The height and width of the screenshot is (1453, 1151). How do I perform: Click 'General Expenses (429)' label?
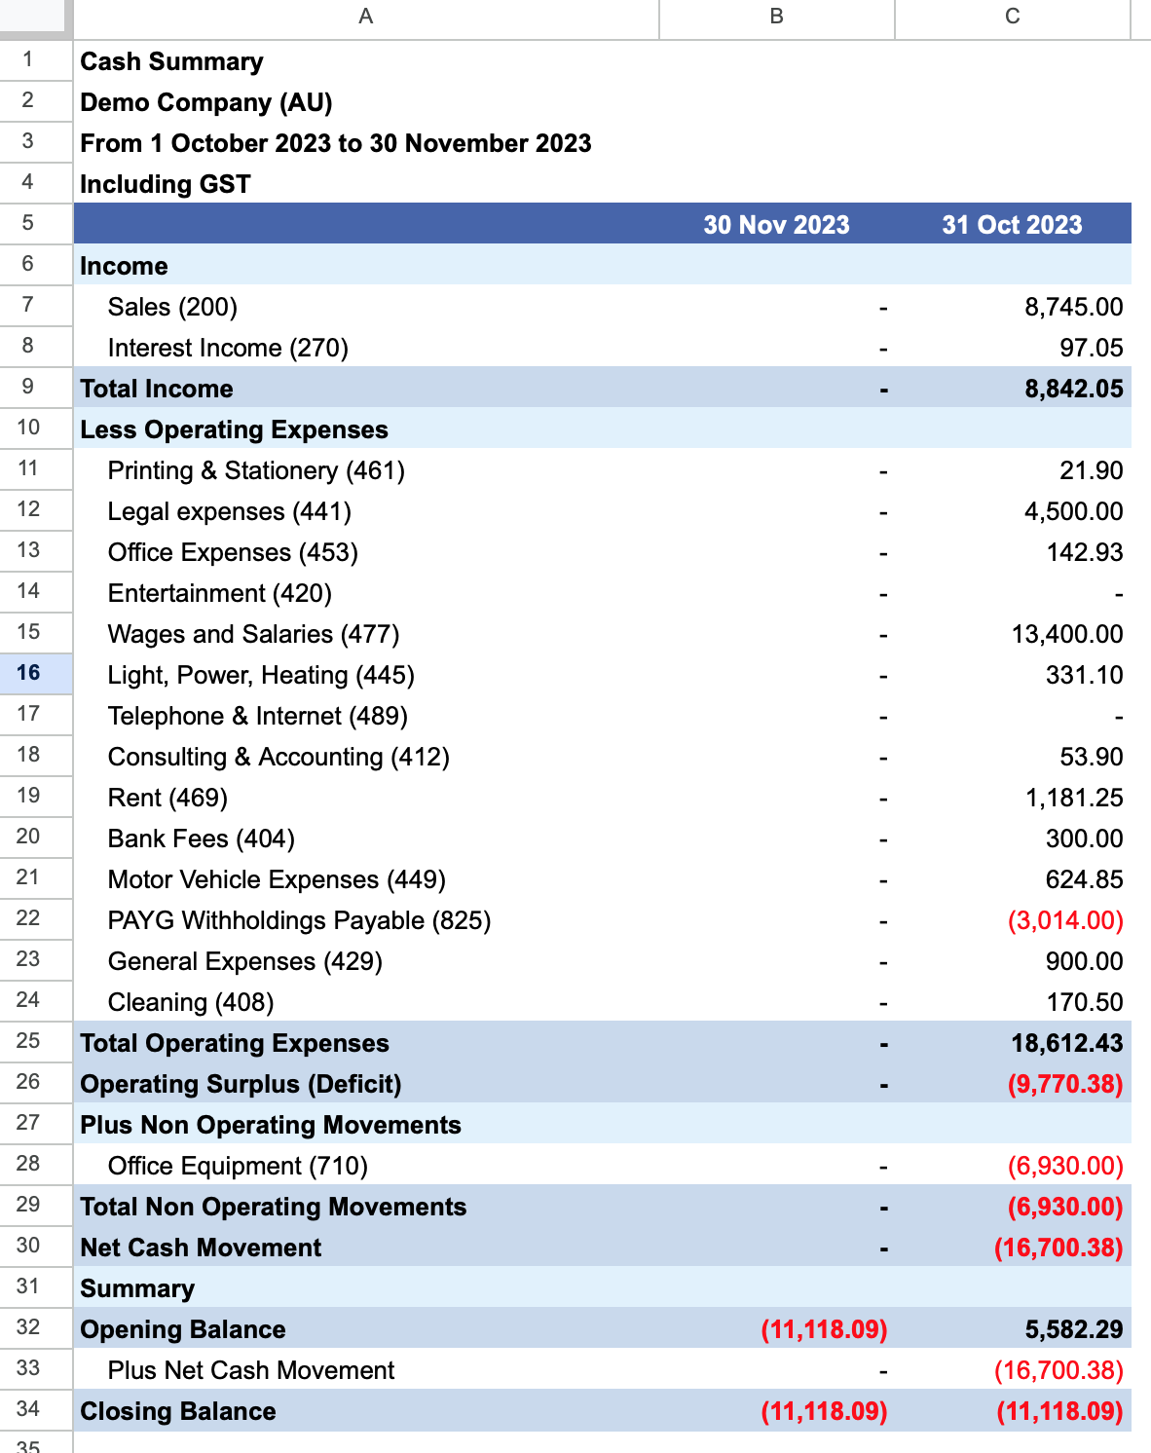[x=245, y=961]
